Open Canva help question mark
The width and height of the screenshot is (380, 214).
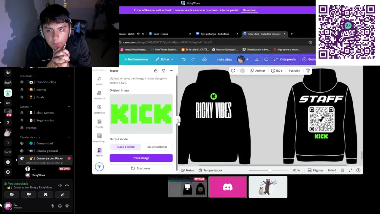(358, 170)
